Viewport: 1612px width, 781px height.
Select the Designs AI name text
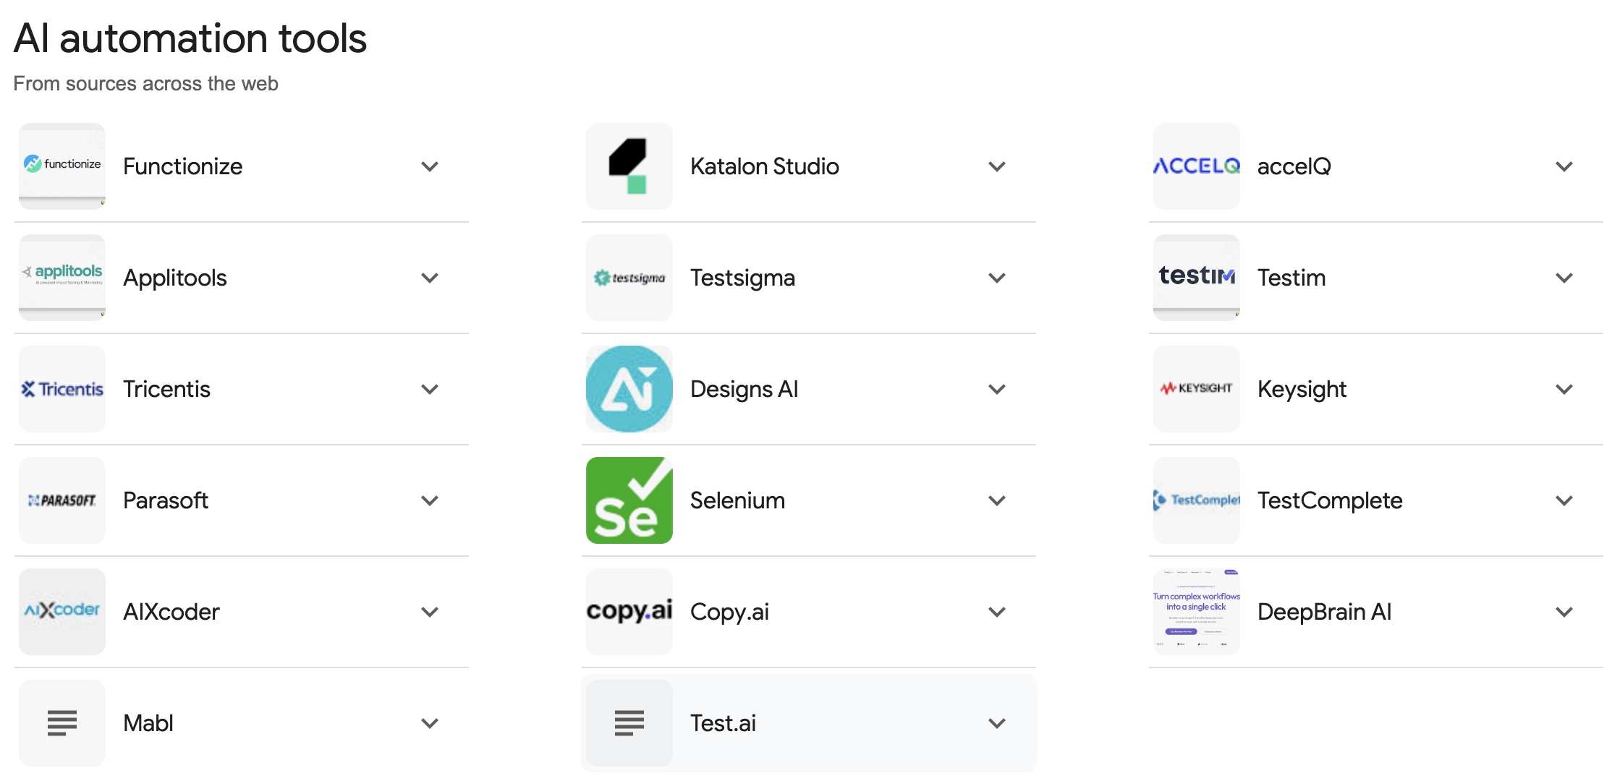(x=745, y=389)
